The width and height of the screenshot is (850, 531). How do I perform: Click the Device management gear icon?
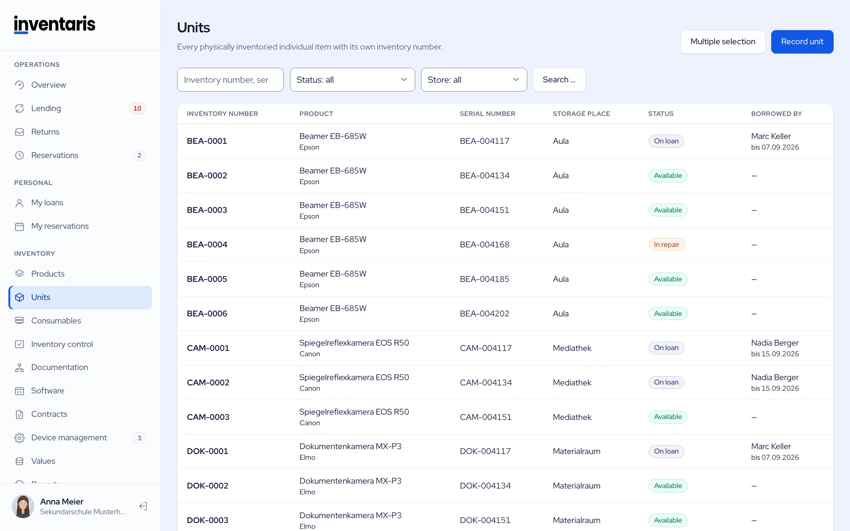(x=19, y=438)
